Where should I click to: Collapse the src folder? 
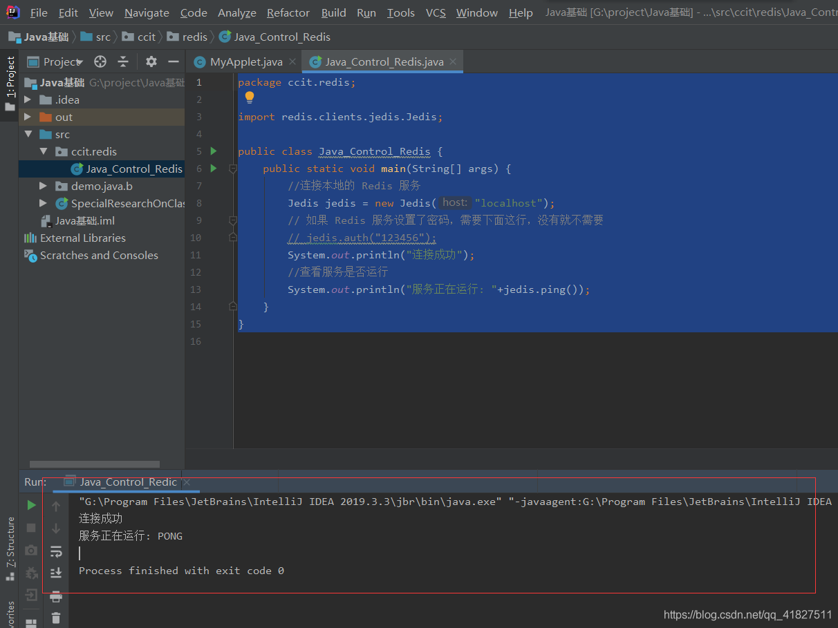28,134
